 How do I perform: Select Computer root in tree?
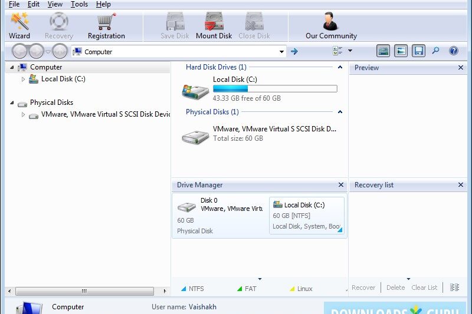pyautogui.click(x=46, y=67)
